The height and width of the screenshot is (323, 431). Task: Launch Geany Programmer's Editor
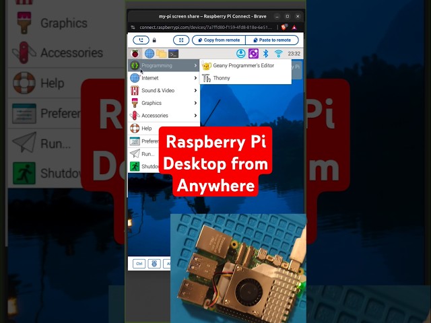[245, 65]
